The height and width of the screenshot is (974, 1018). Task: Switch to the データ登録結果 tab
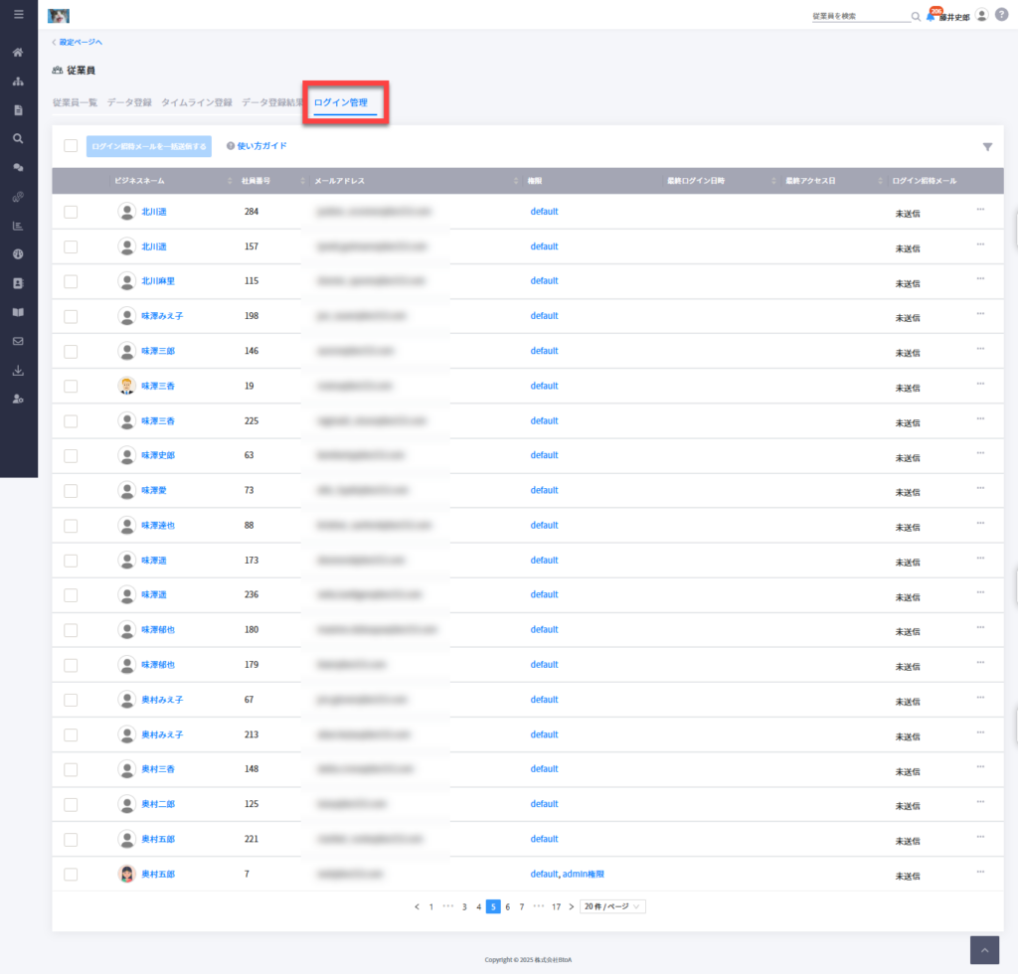(272, 102)
